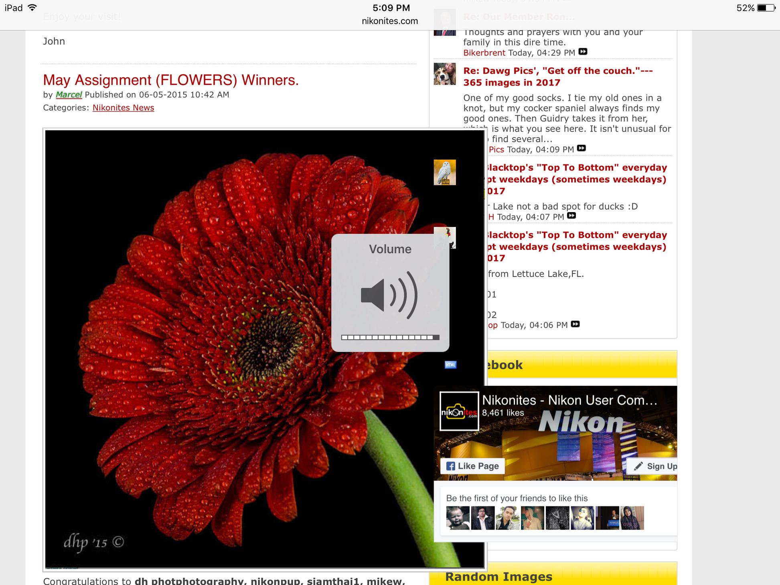Viewport: 780px width, 585px height.
Task: Tap the nikonites.com address bar
Action: (x=389, y=21)
